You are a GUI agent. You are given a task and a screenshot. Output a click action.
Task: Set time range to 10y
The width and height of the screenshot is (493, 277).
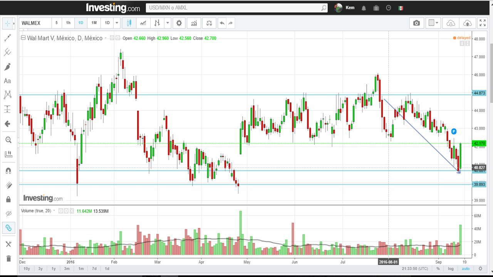point(27,269)
